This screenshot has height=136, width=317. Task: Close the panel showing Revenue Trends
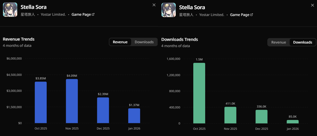point(154,5)
